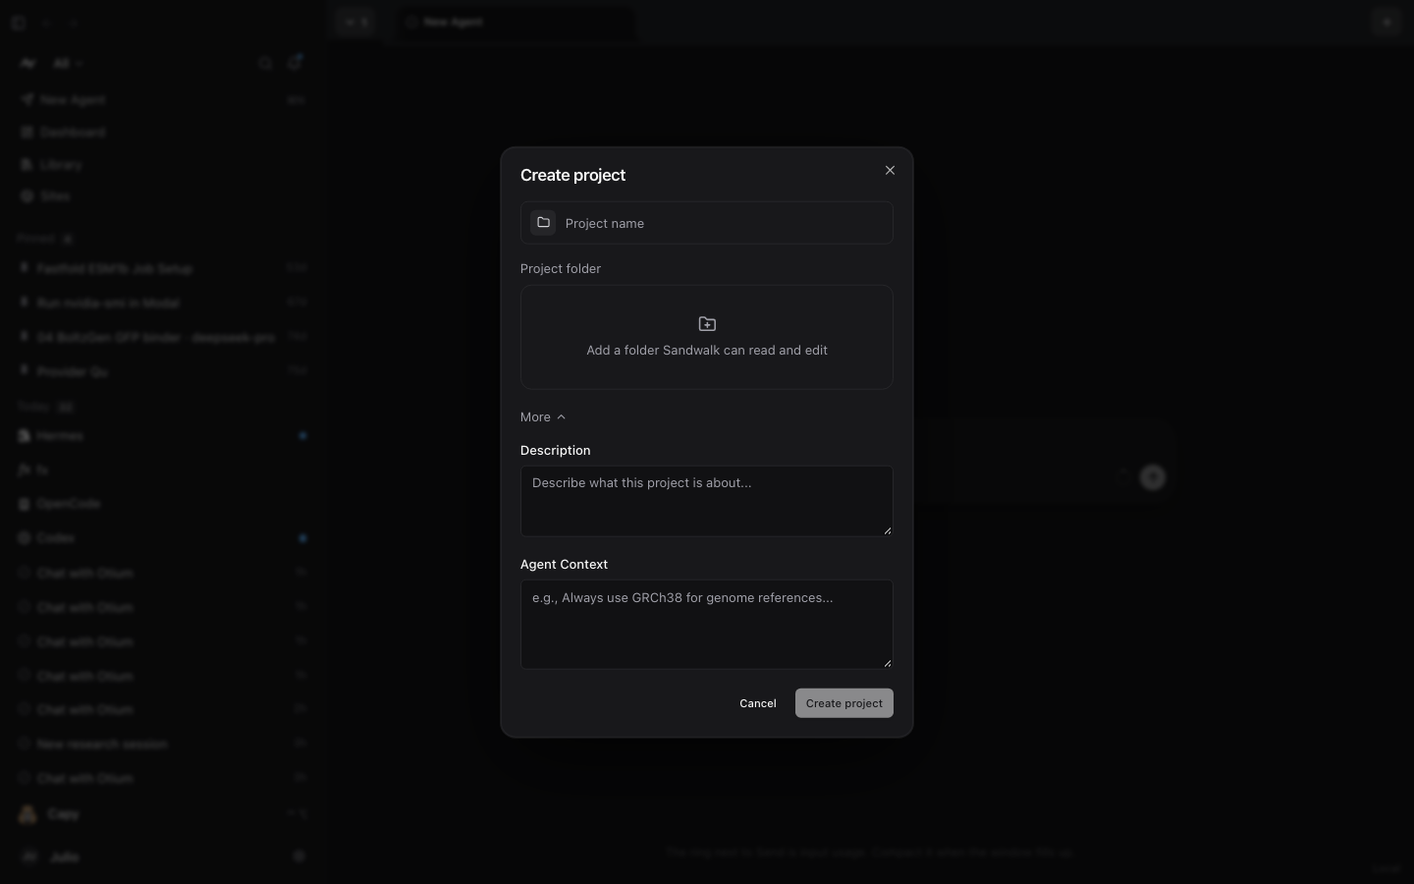This screenshot has width=1414, height=884.
Task: Open the pinned Run nvidia-smi in Modal session
Action: pos(162,303)
